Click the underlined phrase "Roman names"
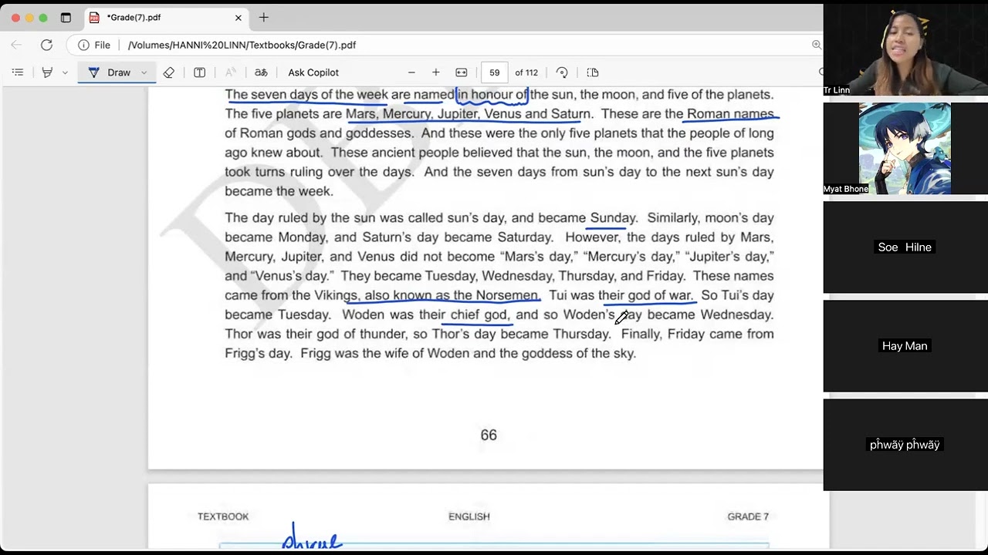988x555 pixels. point(730,114)
